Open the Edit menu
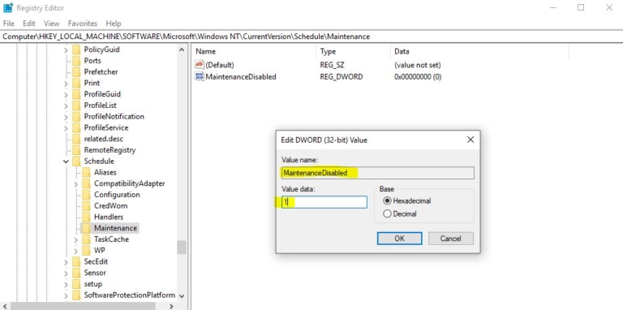 (x=29, y=24)
